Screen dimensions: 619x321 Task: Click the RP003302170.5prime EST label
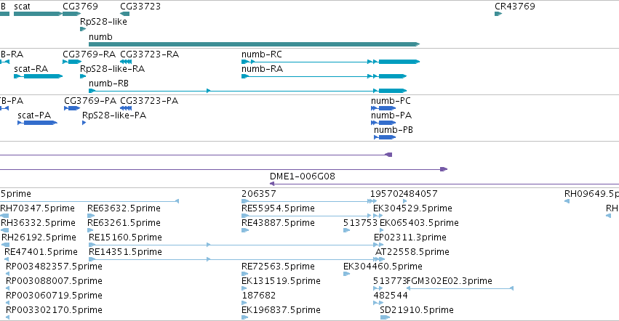(54, 310)
